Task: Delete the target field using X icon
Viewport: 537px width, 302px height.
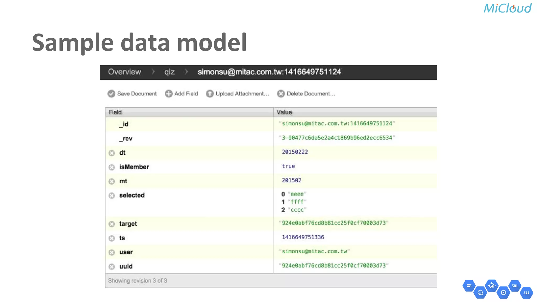Action: point(112,224)
